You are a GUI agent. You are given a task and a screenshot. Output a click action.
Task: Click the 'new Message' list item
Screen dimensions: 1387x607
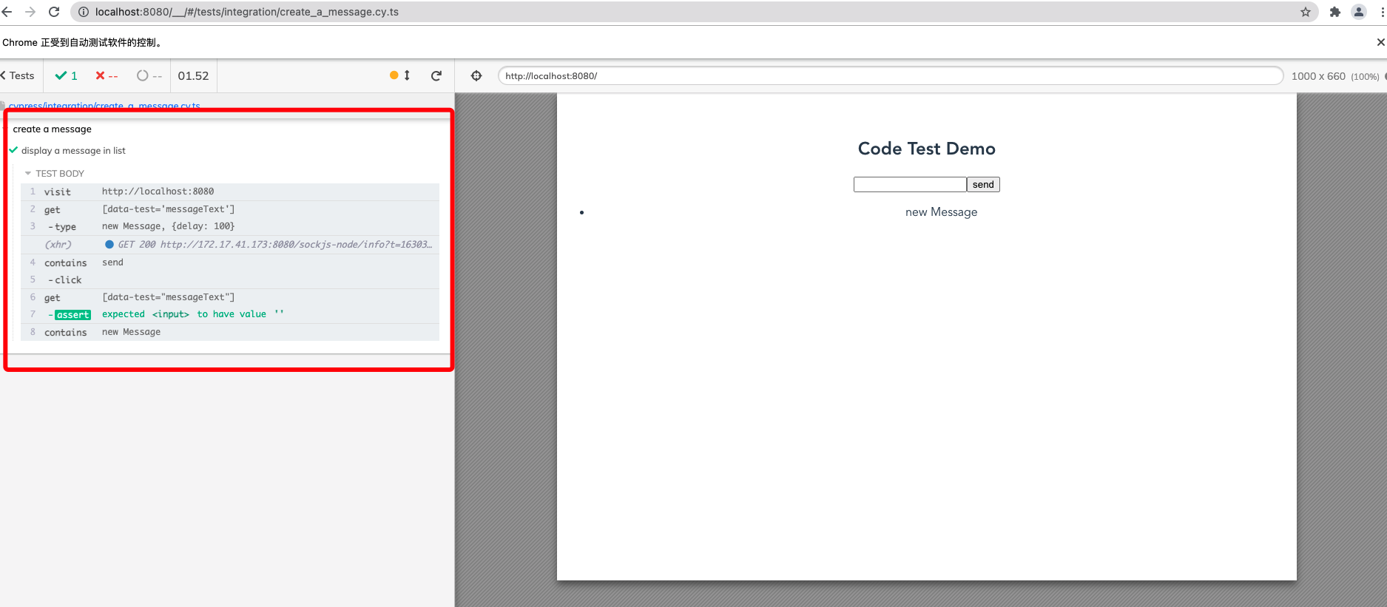941,212
